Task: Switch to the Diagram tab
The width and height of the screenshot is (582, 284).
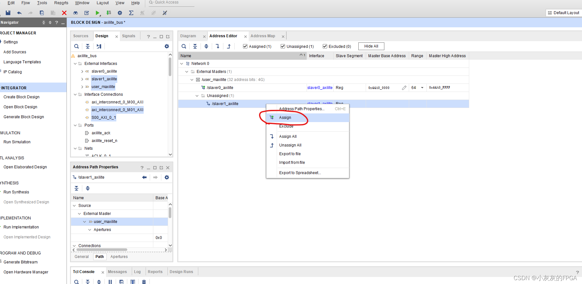Action: (188, 36)
